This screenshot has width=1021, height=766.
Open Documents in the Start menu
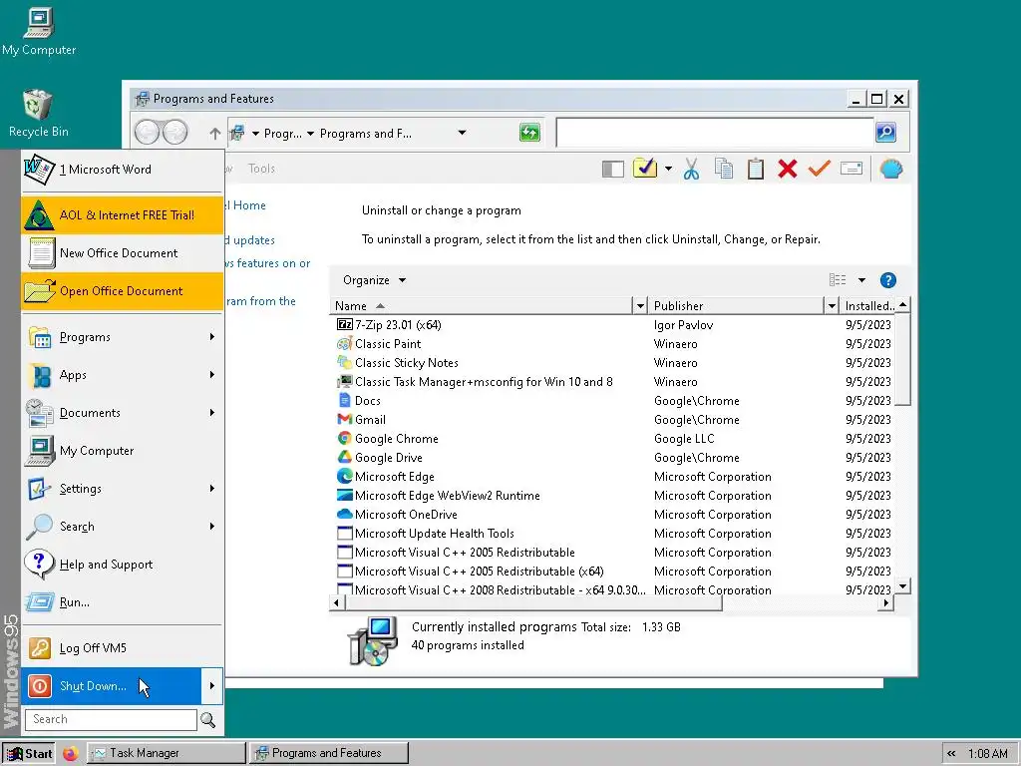[122, 412]
